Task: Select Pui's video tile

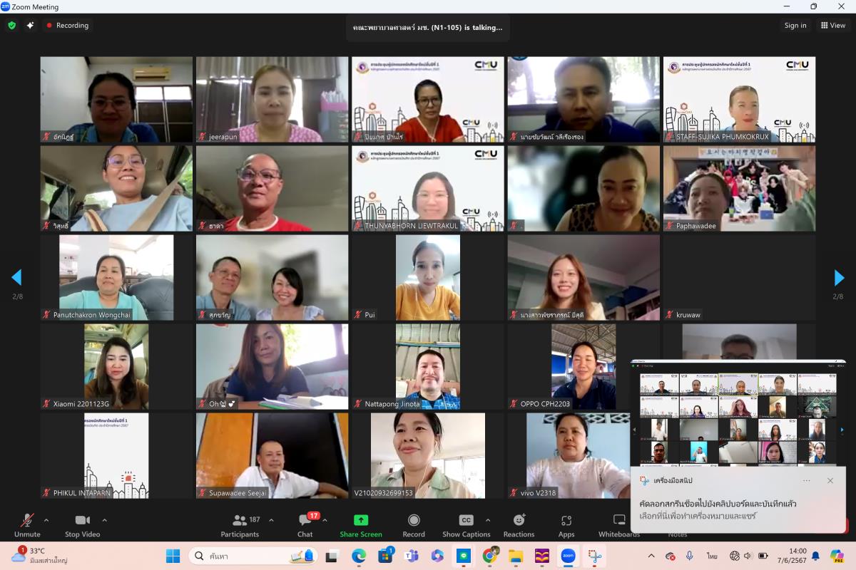Action: (x=428, y=278)
